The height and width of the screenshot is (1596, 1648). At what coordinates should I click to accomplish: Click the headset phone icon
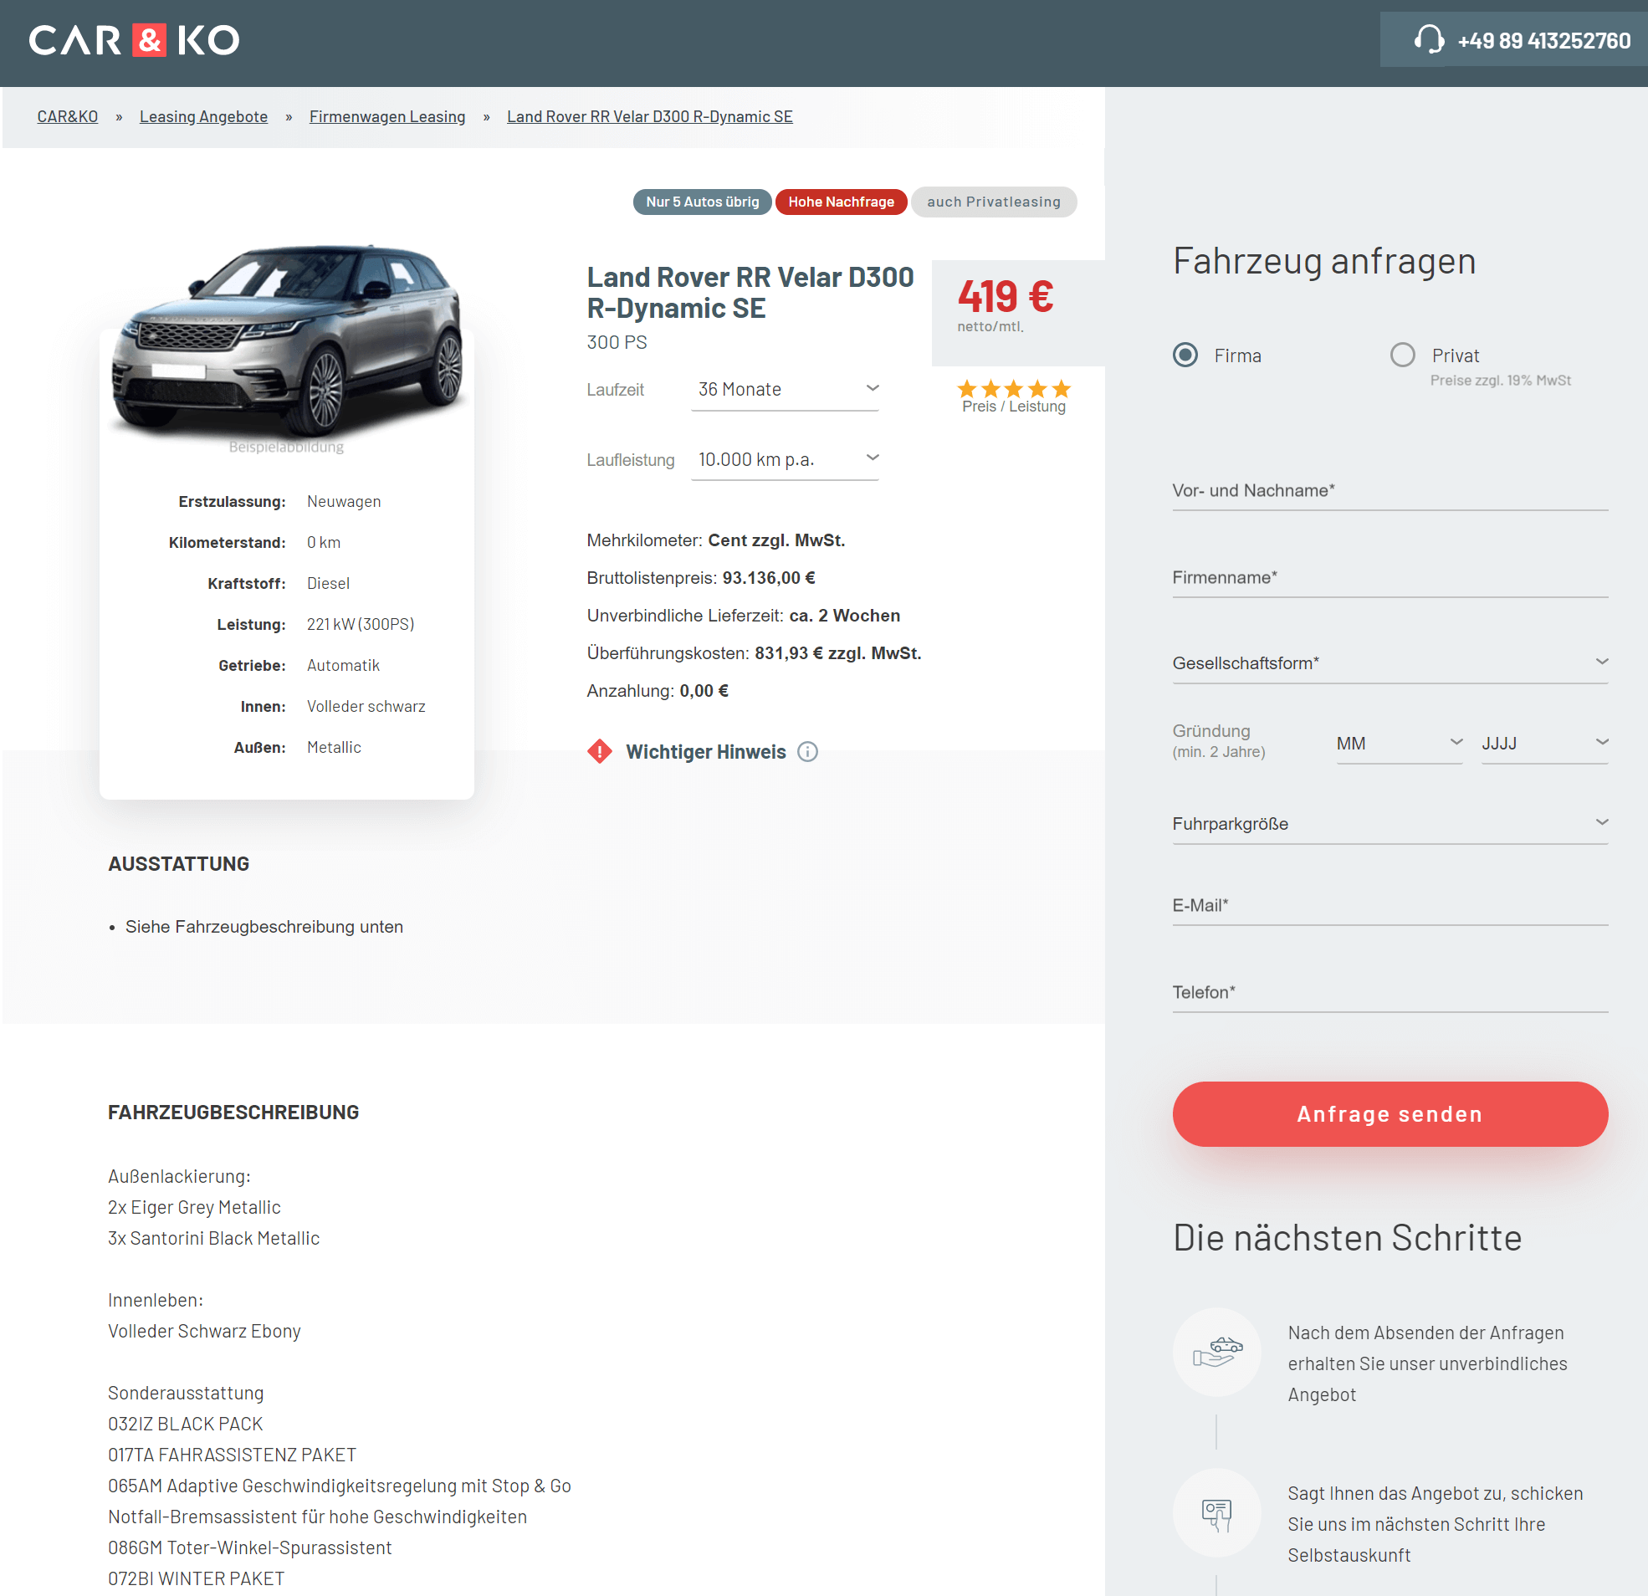(x=1429, y=39)
